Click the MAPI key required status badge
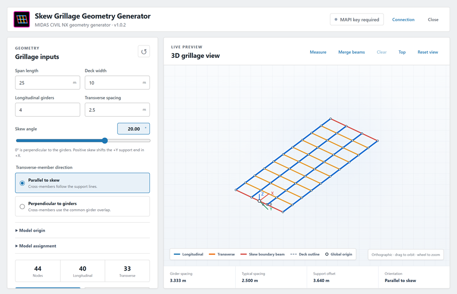 (x=357, y=19)
